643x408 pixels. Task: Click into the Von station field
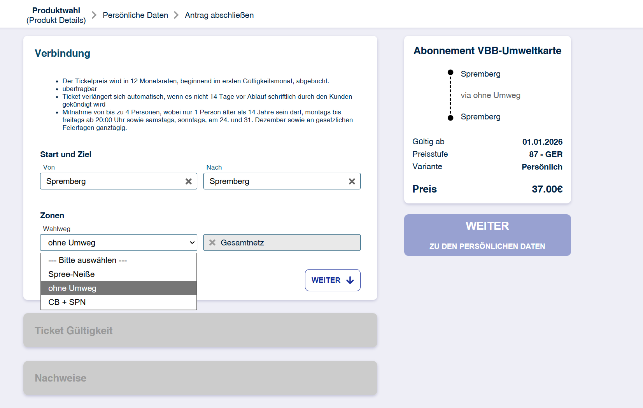click(113, 181)
